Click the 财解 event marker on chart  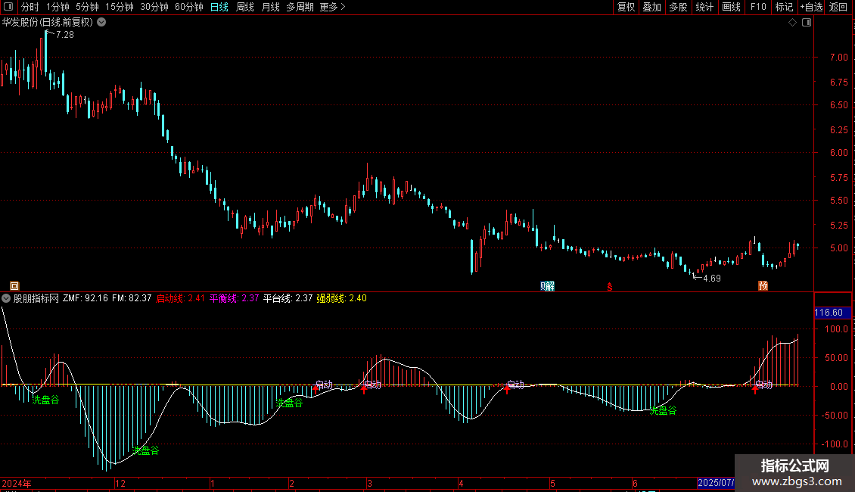pyautogui.click(x=547, y=285)
